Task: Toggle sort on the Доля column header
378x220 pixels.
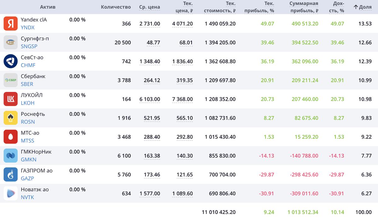Action: click(363, 7)
